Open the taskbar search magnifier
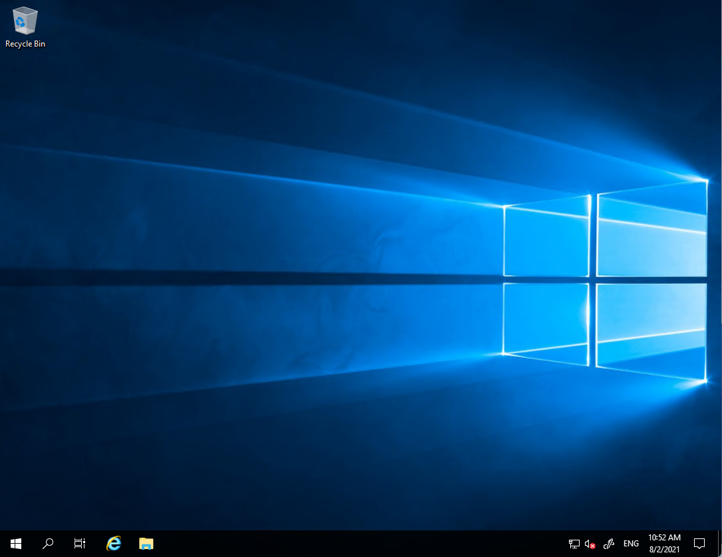Screen dimensions: 722x557 [x=48, y=544]
